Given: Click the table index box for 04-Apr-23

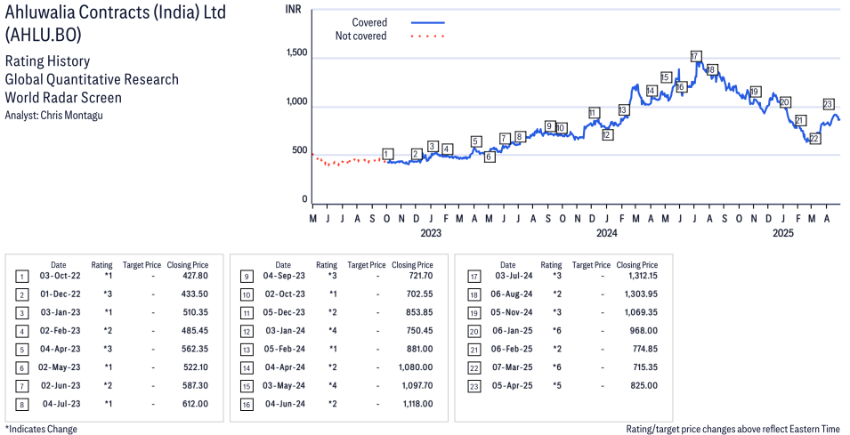Looking at the screenshot, I should pos(21,350).
